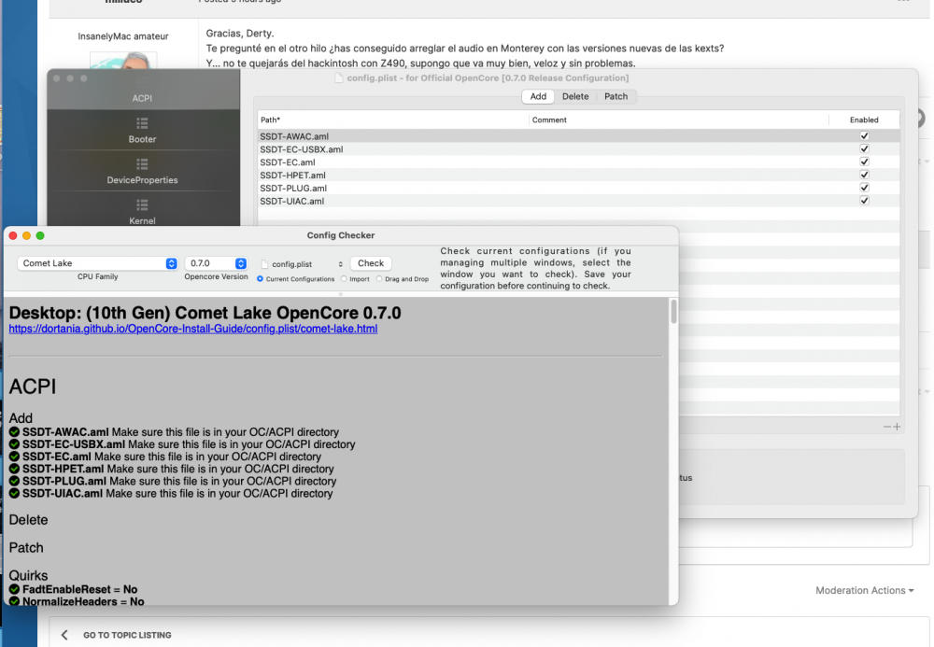The height and width of the screenshot is (647, 934).
Task: Select the SSDT-EC.aml row in Path table
Action: pyautogui.click(x=578, y=162)
